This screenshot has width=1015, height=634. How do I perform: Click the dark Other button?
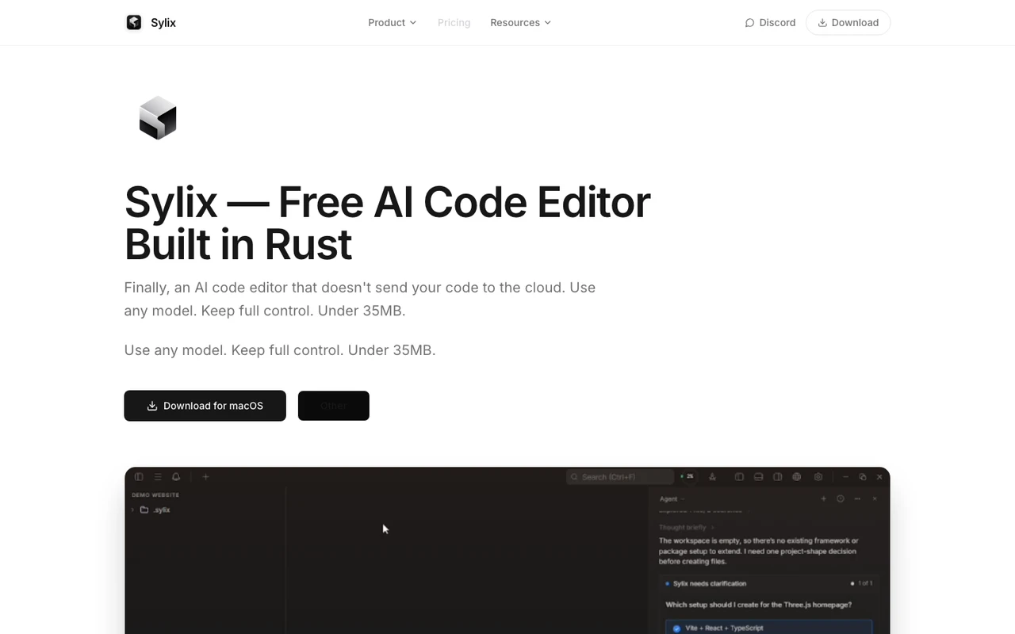point(334,406)
